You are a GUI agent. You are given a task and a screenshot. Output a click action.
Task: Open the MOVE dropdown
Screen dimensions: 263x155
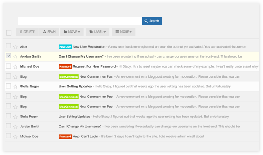pos(72,32)
